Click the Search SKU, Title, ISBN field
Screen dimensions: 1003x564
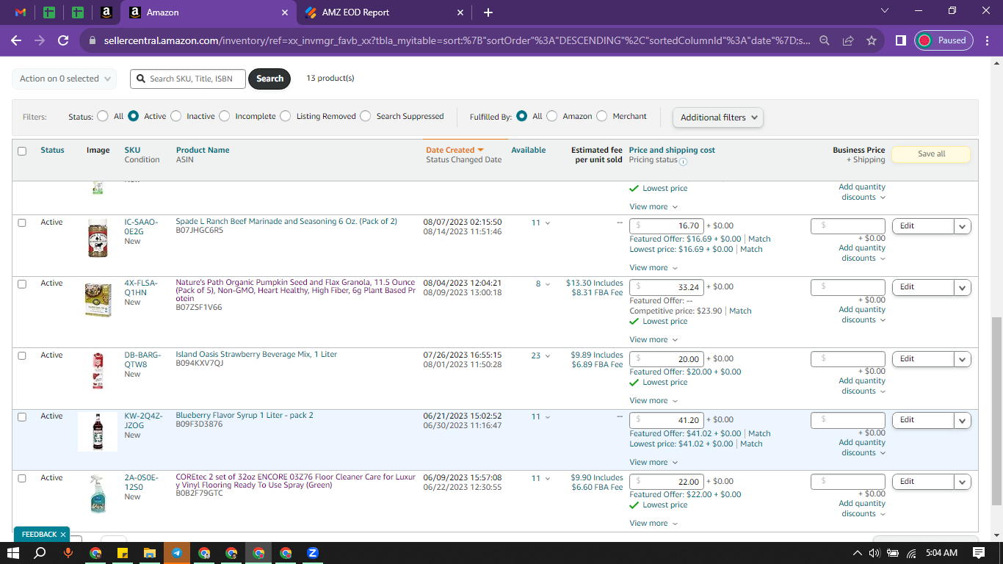[x=188, y=79]
